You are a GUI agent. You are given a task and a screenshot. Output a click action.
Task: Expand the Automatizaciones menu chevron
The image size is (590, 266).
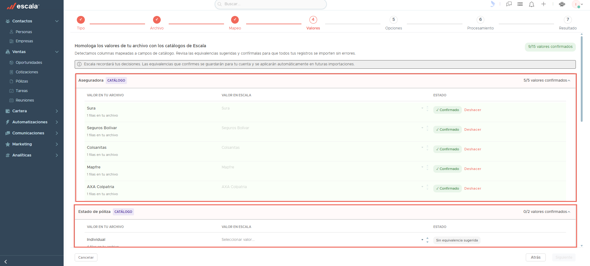pyautogui.click(x=57, y=122)
